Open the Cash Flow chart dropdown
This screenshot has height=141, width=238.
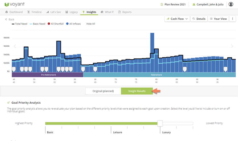177,19
